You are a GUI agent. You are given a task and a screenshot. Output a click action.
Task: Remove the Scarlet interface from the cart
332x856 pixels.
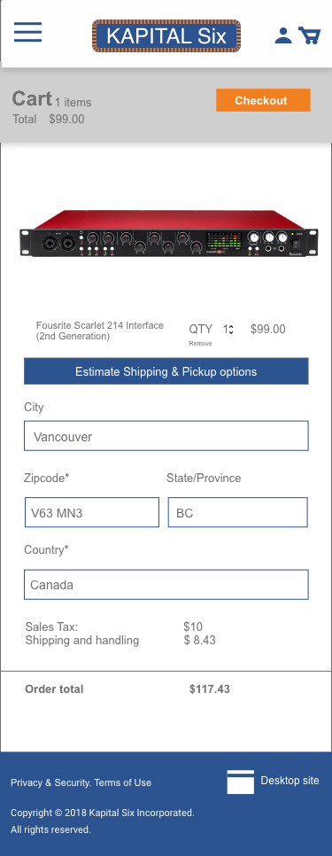(x=201, y=344)
